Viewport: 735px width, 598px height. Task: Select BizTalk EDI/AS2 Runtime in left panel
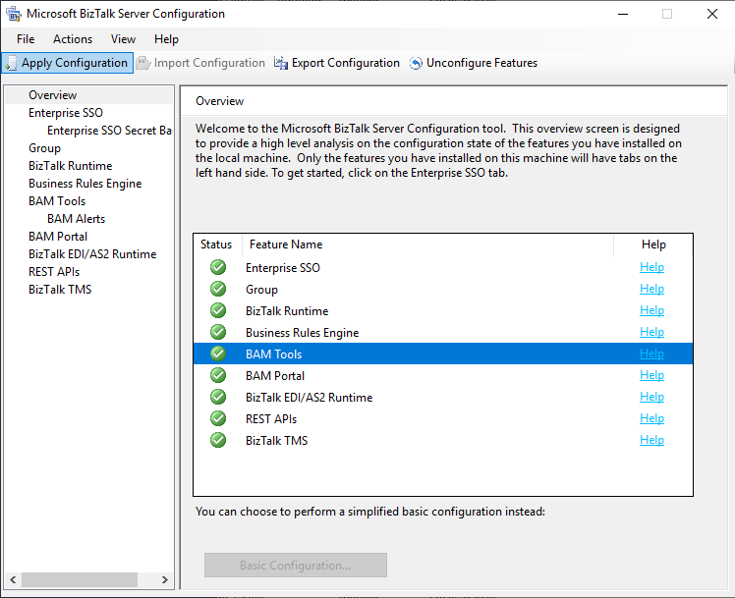pyautogui.click(x=92, y=254)
